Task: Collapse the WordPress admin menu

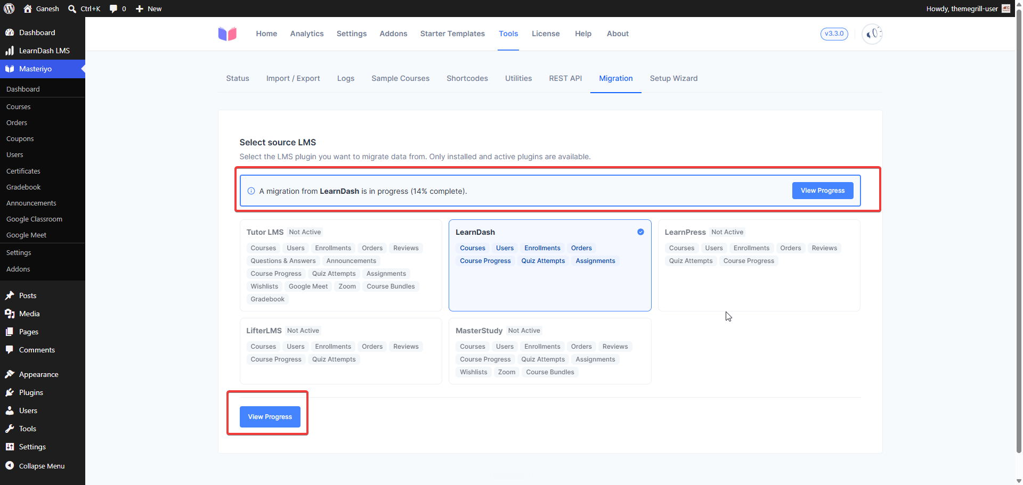Action: [x=43, y=466]
